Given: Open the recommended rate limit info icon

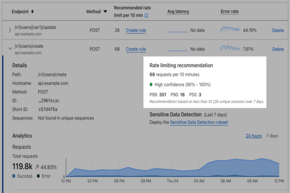Looking at the screenshot, I should pos(146,15).
